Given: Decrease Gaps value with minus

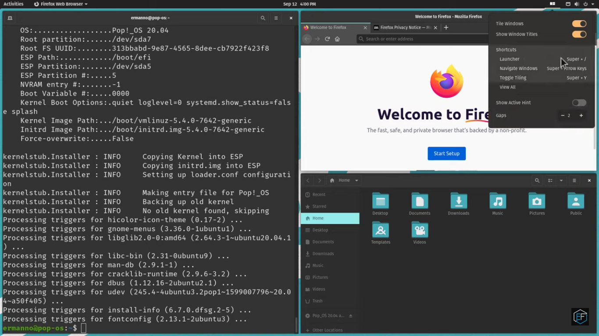Looking at the screenshot, I should pyautogui.click(x=563, y=115).
